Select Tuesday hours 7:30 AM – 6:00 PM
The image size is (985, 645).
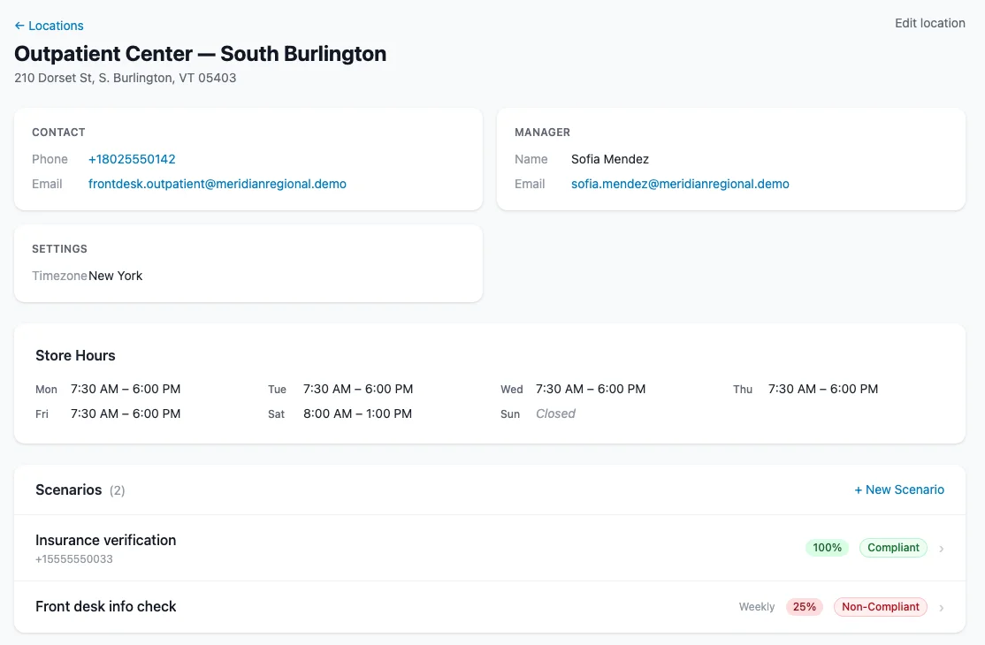(358, 389)
